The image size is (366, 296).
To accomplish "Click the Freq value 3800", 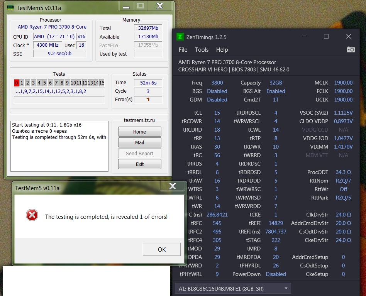I will tap(217, 83).
